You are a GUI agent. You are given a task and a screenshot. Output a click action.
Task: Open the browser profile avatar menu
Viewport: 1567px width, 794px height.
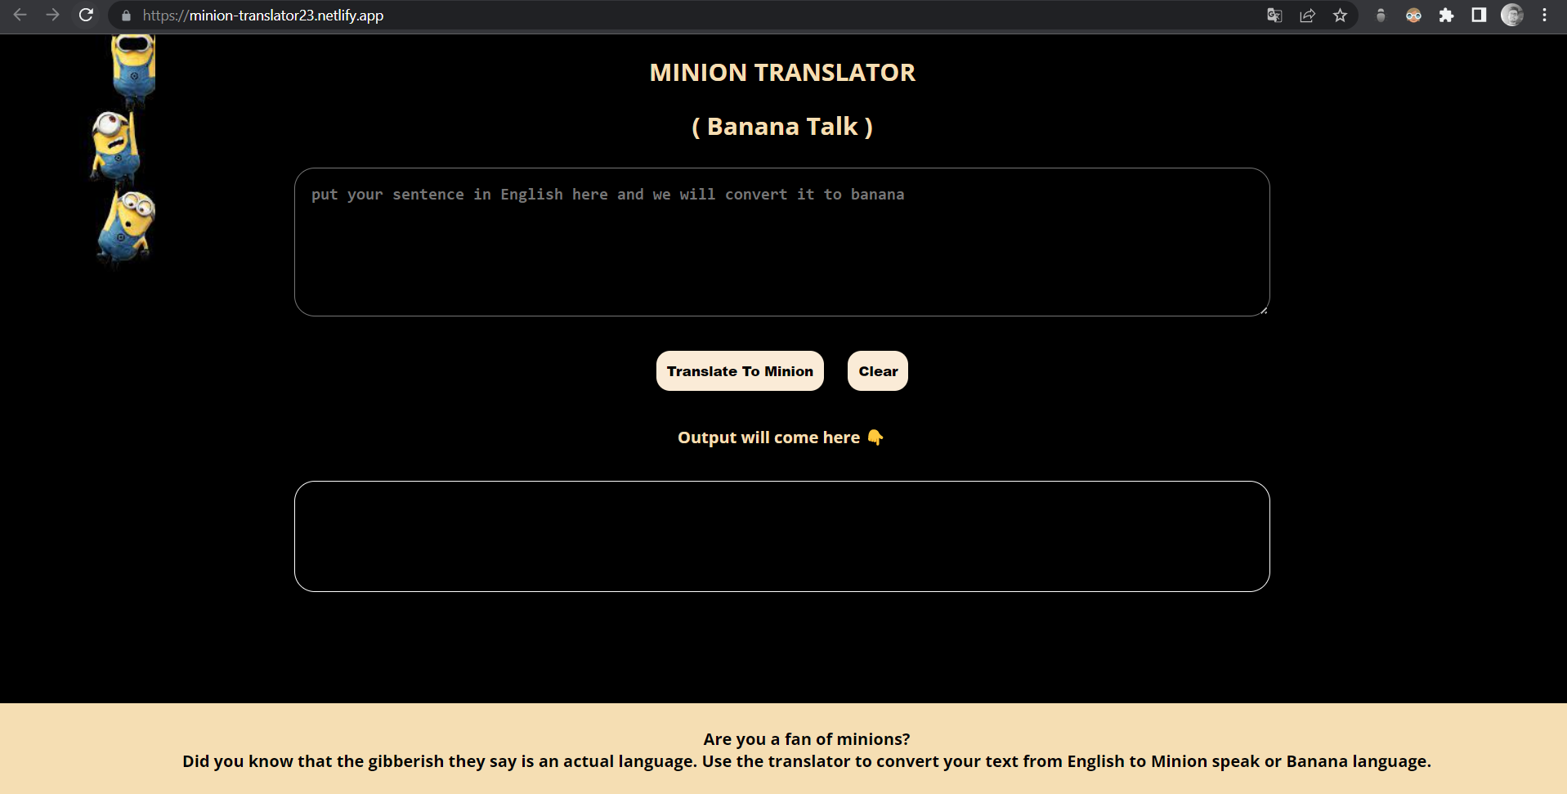tap(1512, 16)
